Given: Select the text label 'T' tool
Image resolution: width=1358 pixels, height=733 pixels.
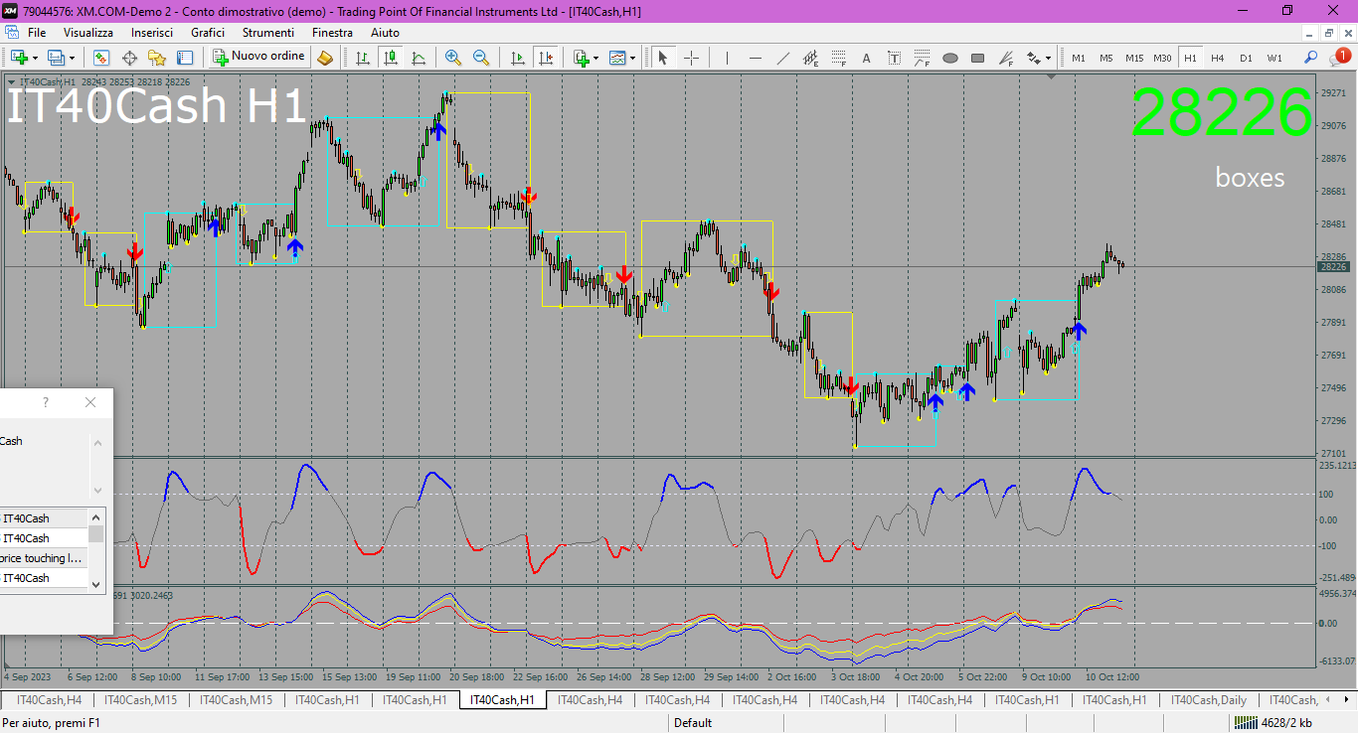Looking at the screenshot, I should click(894, 58).
